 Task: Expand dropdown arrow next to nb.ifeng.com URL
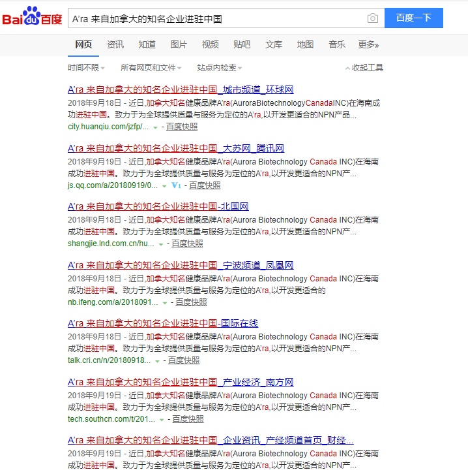pyautogui.click(x=165, y=303)
